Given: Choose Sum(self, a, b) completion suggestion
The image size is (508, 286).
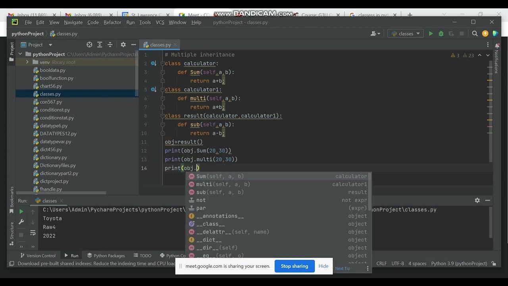Looking at the screenshot, I should 278,176.
